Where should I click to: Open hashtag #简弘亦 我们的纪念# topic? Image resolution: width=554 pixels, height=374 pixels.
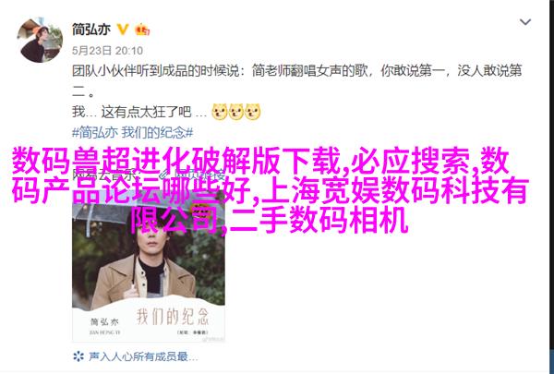pyautogui.click(x=132, y=133)
